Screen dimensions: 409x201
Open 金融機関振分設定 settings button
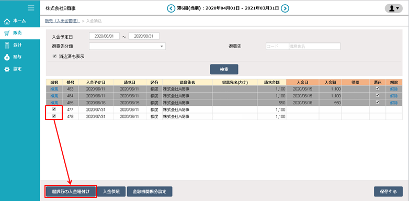tap(150, 192)
